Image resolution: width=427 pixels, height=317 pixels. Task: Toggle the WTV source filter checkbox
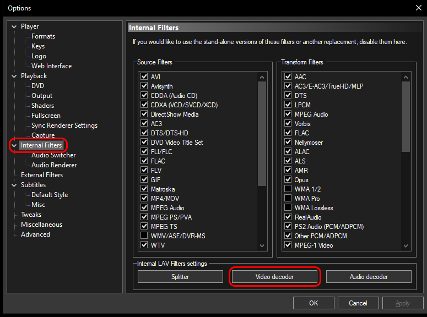144,245
